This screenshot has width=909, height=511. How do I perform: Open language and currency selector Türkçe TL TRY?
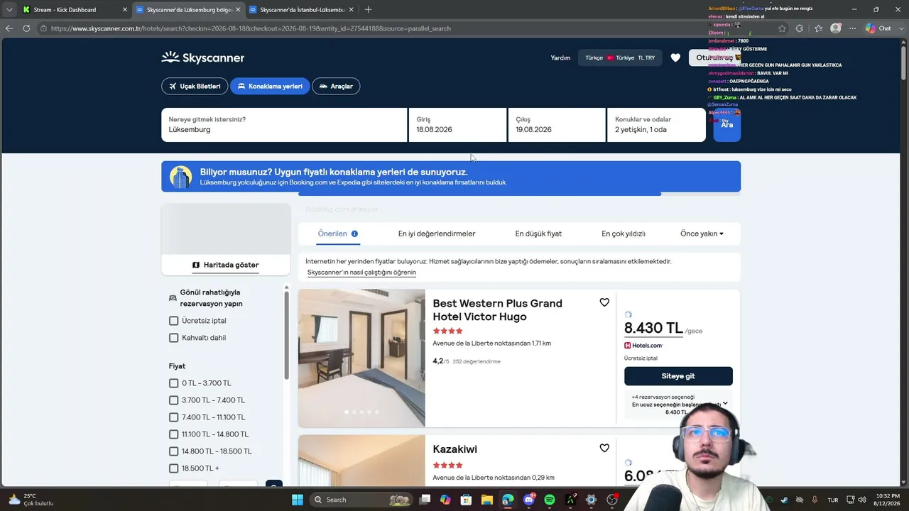click(x=620, y=57)
